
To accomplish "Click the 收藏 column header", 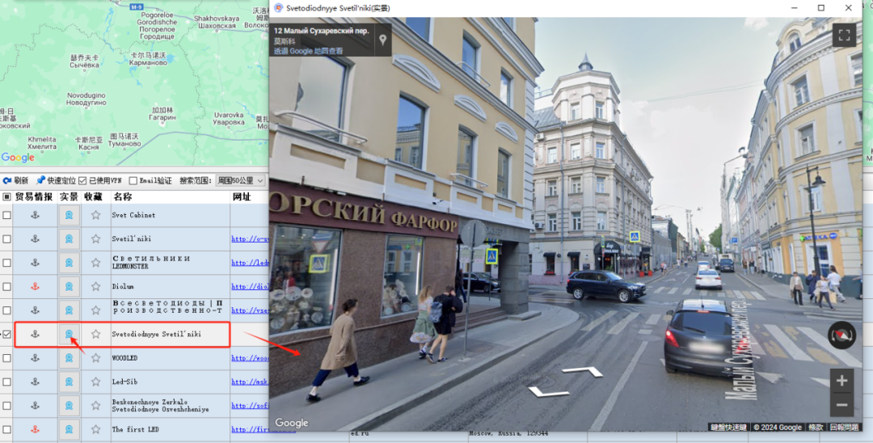I will (x=95, y=196).
